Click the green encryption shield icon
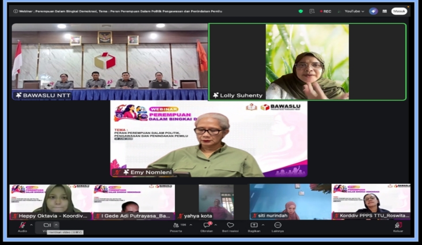The image size is (422, 245). [301, 11]
